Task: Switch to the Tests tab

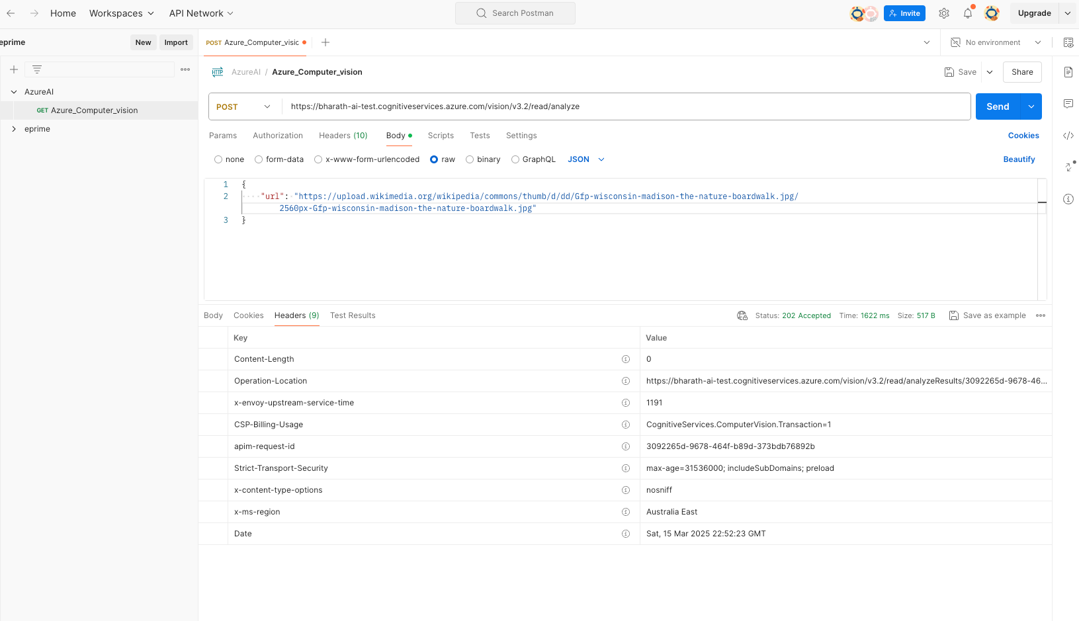Action: (480, 136)
